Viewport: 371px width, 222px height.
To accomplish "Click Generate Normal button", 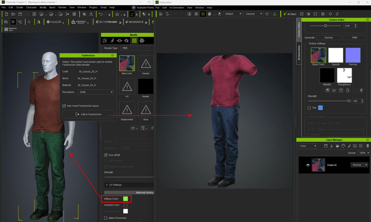I will click(x=328, y=38).
